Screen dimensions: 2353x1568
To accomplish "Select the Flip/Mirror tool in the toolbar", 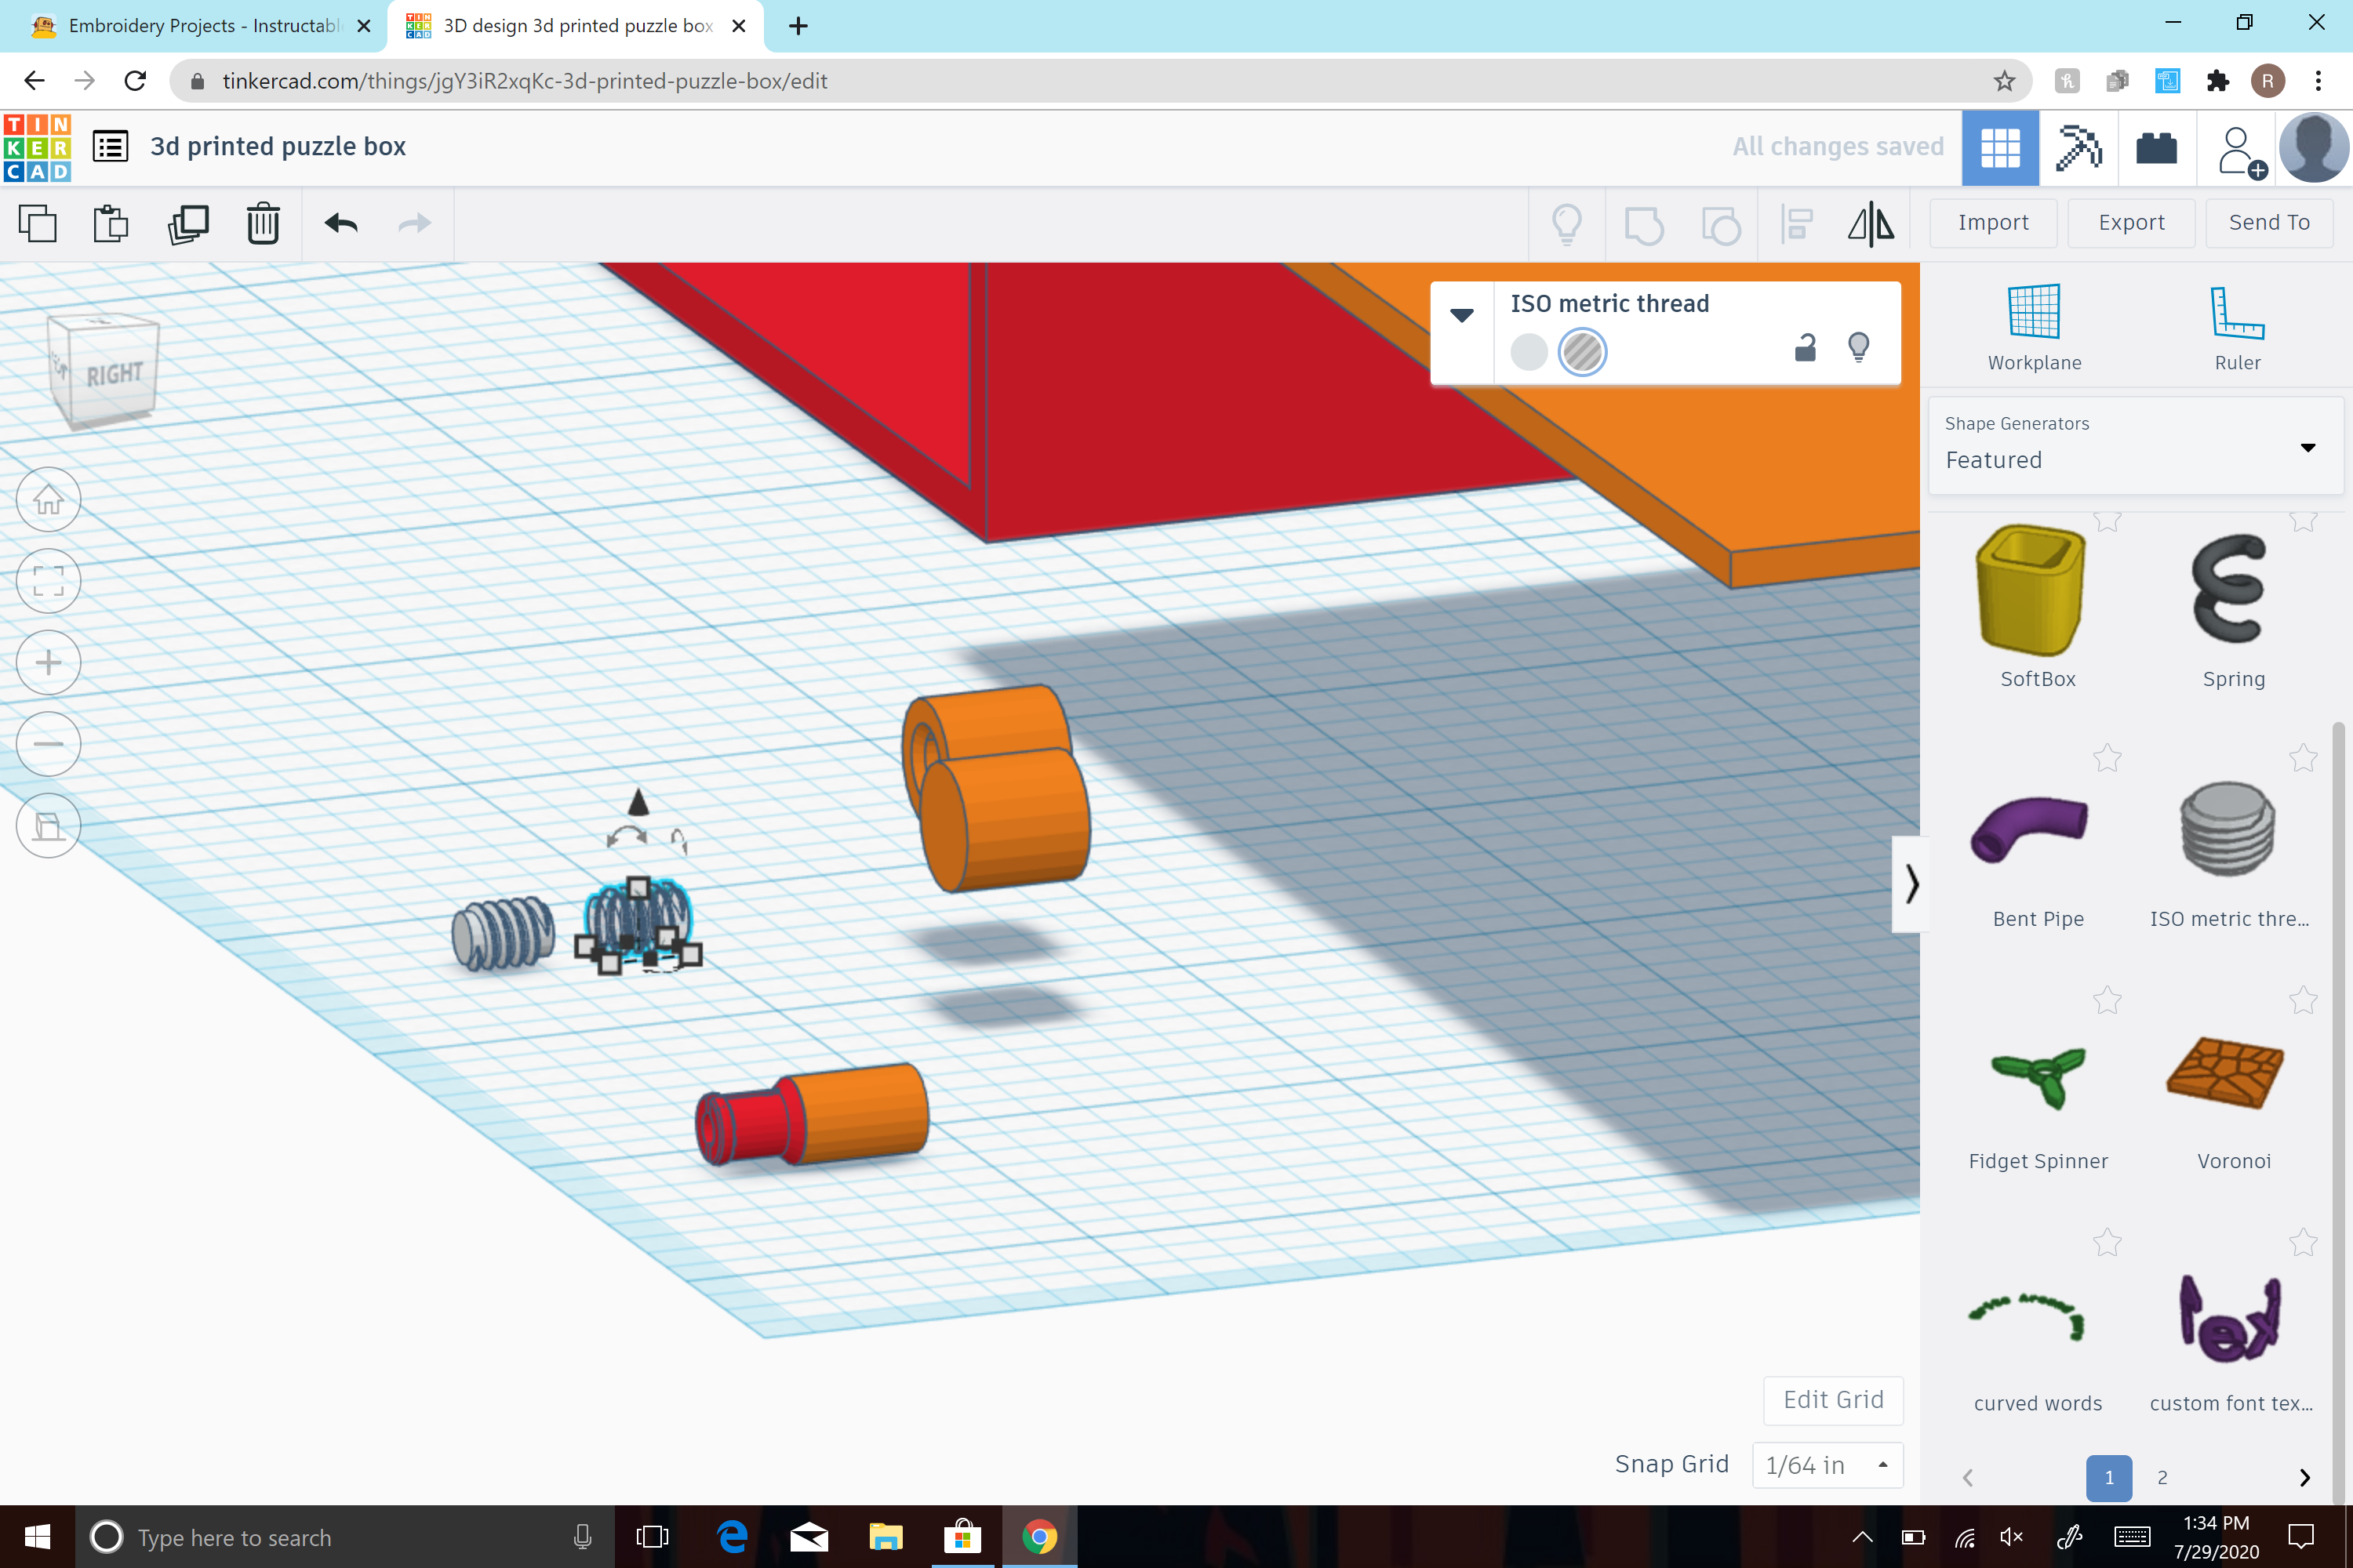I will [x=1871, y=224].
